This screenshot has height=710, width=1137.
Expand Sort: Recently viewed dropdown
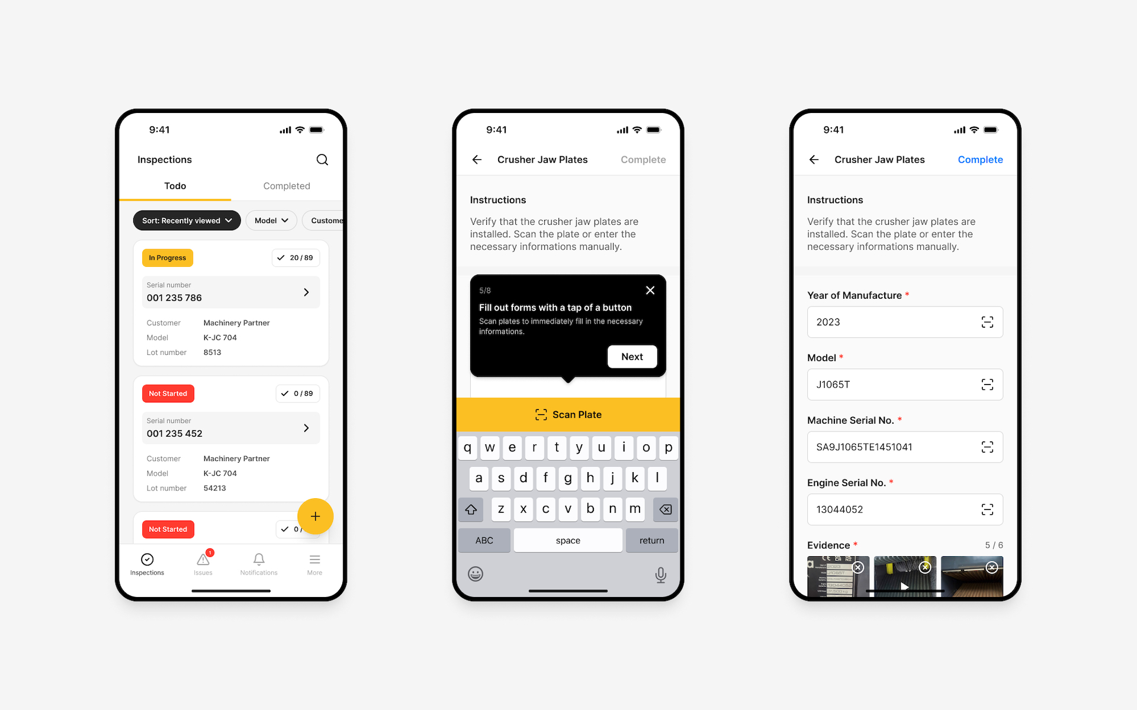(185, 220)
